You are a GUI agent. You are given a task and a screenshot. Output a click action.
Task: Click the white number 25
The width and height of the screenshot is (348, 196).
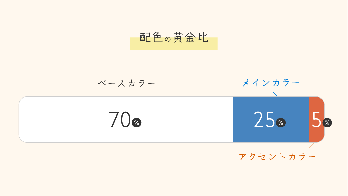pos(264,120)
